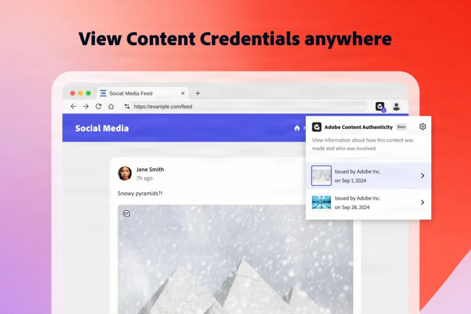
Task: Click the forward navigation arrow
Action: pos(86,106)
